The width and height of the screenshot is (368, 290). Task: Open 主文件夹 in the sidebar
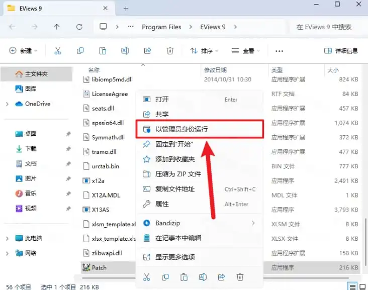[x=37, y=74]
